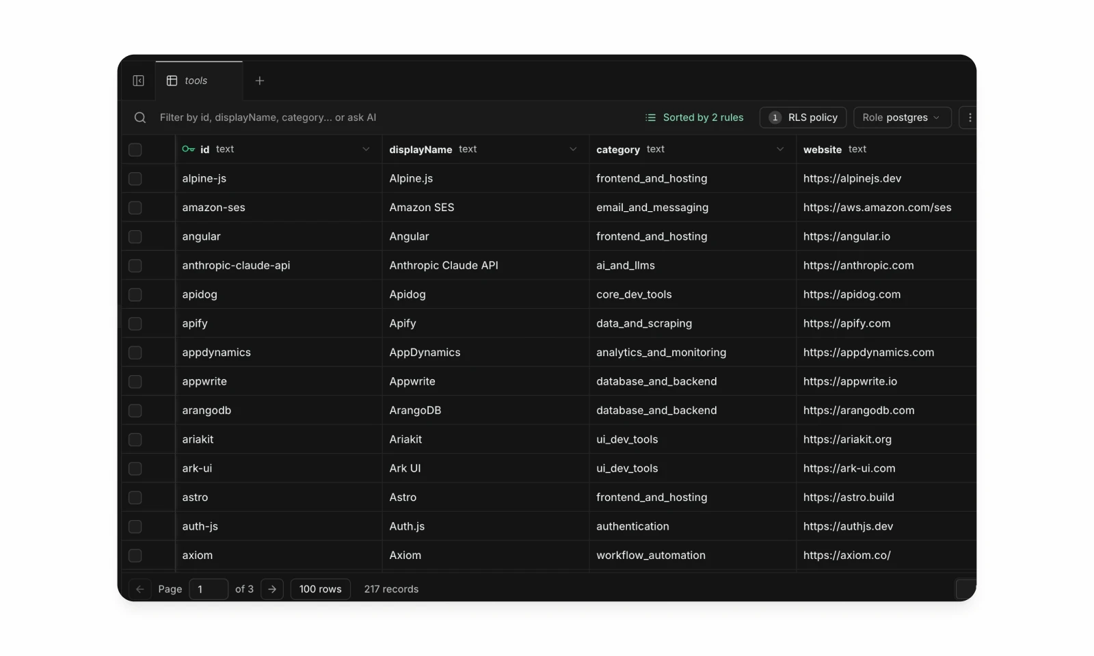Select the workflow_automation category cell

[693, 556]
